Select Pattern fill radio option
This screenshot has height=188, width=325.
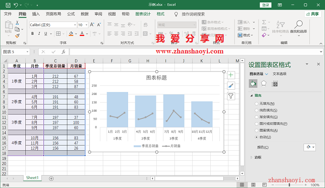click(257, 130)
